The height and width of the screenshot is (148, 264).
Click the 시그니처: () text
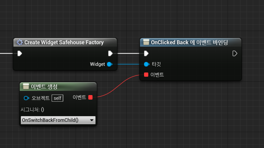pyautogui.click(x=32, y=110)
